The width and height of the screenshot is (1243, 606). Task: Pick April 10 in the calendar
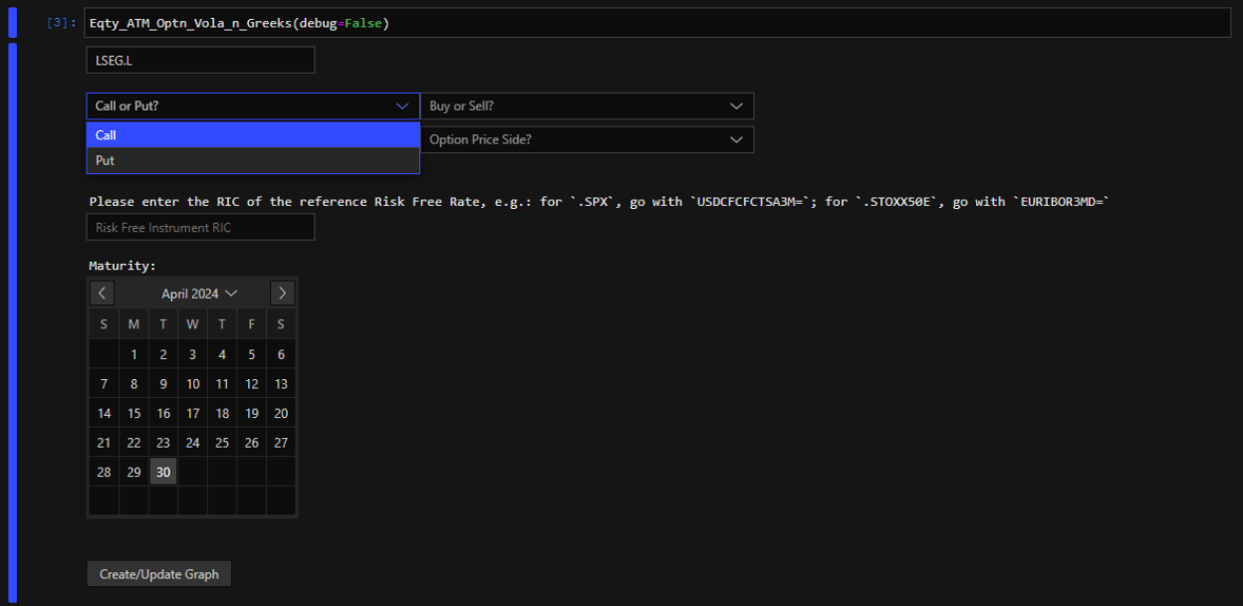192,384
